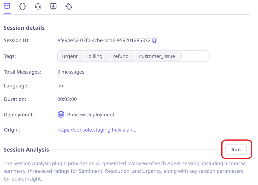Screen dimensions: 258x185
Task: Run the Session Analysis
Action: coord(236,149)
